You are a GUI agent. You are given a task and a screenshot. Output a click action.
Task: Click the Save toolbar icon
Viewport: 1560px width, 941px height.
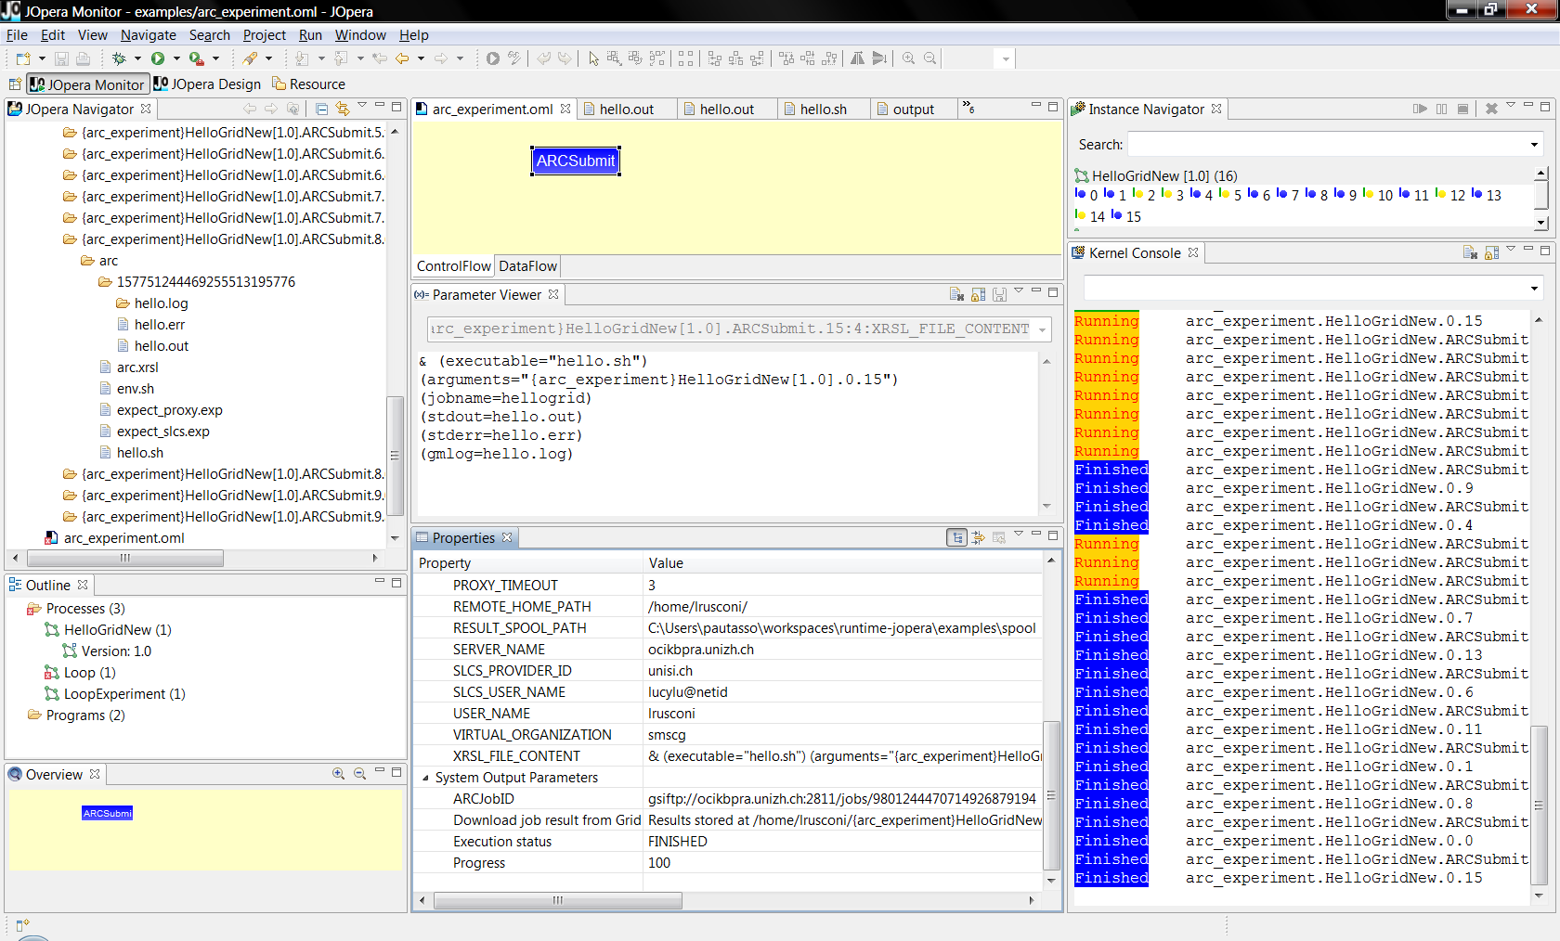click(x=61, y=58)
